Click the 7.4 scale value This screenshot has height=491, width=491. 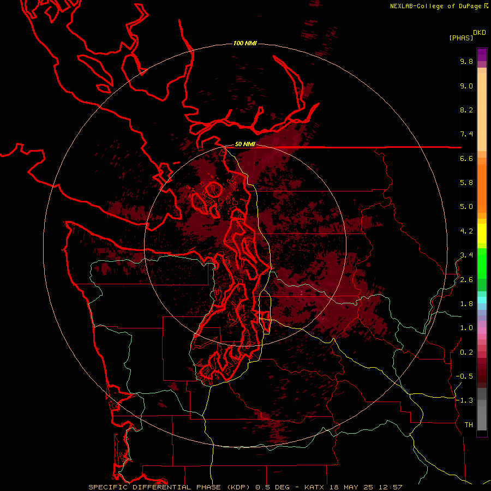(x=466, y=134)
